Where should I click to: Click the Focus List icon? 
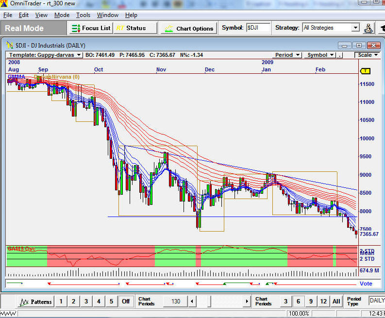[x=75, y=28]
